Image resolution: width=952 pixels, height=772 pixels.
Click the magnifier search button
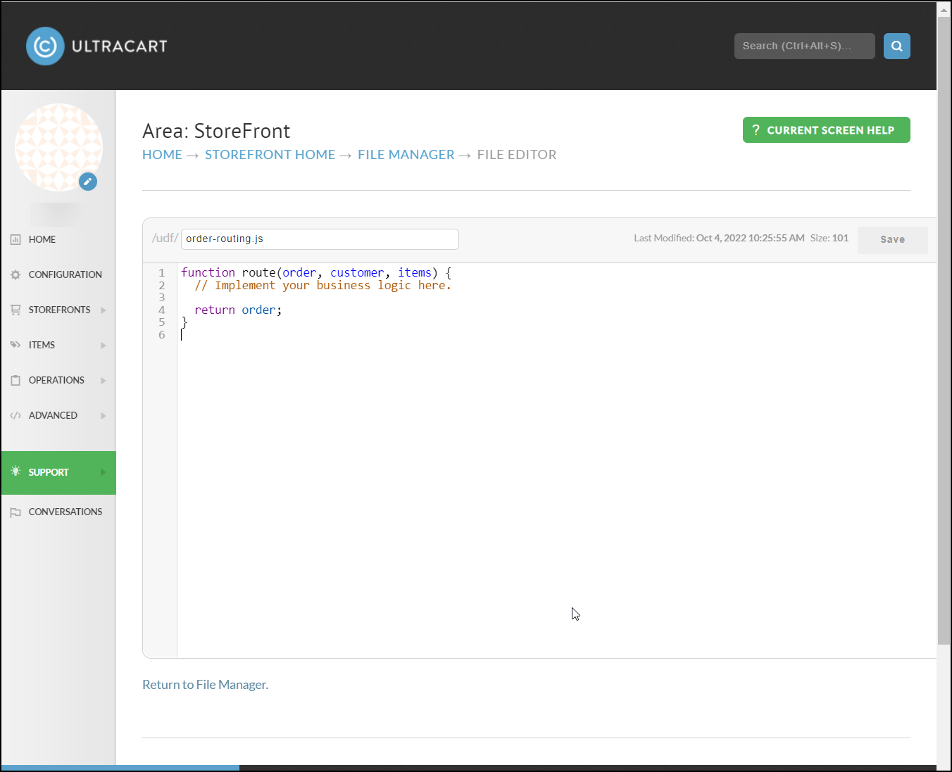click(x=896, y=46)
